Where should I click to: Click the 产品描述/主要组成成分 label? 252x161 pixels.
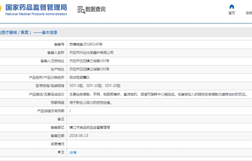tap(47, 94)
